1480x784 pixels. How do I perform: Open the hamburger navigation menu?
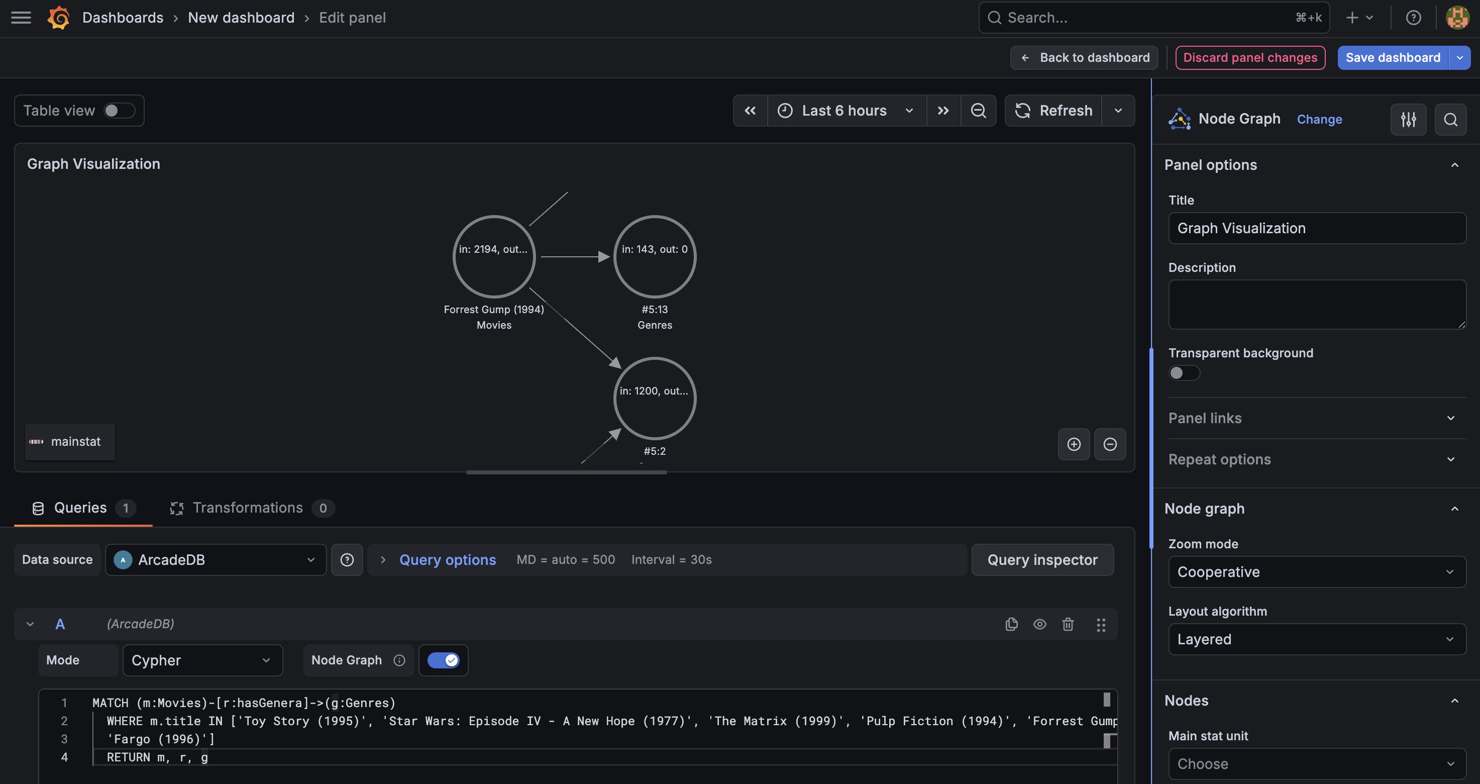pos(21,18)
